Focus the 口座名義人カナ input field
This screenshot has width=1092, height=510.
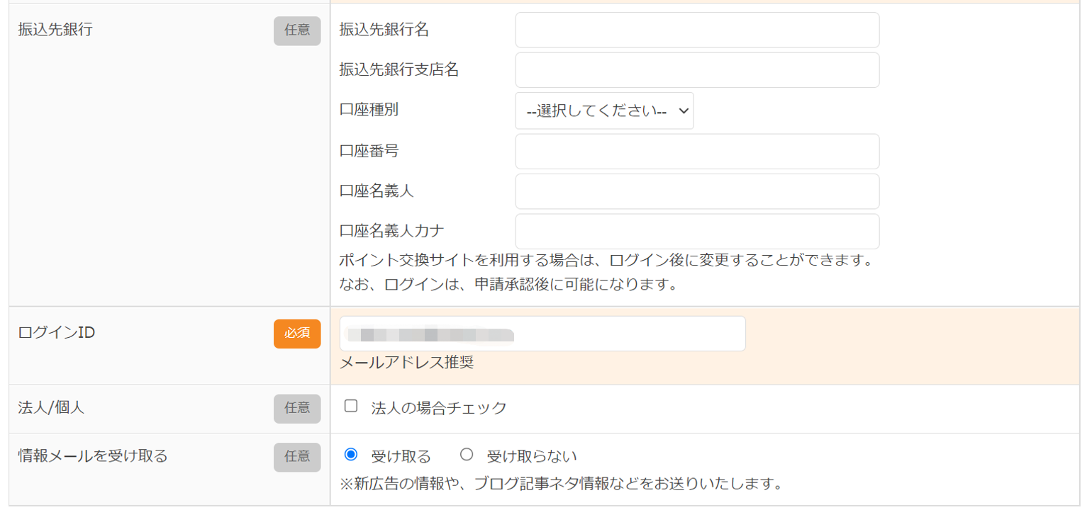[697, 232]
